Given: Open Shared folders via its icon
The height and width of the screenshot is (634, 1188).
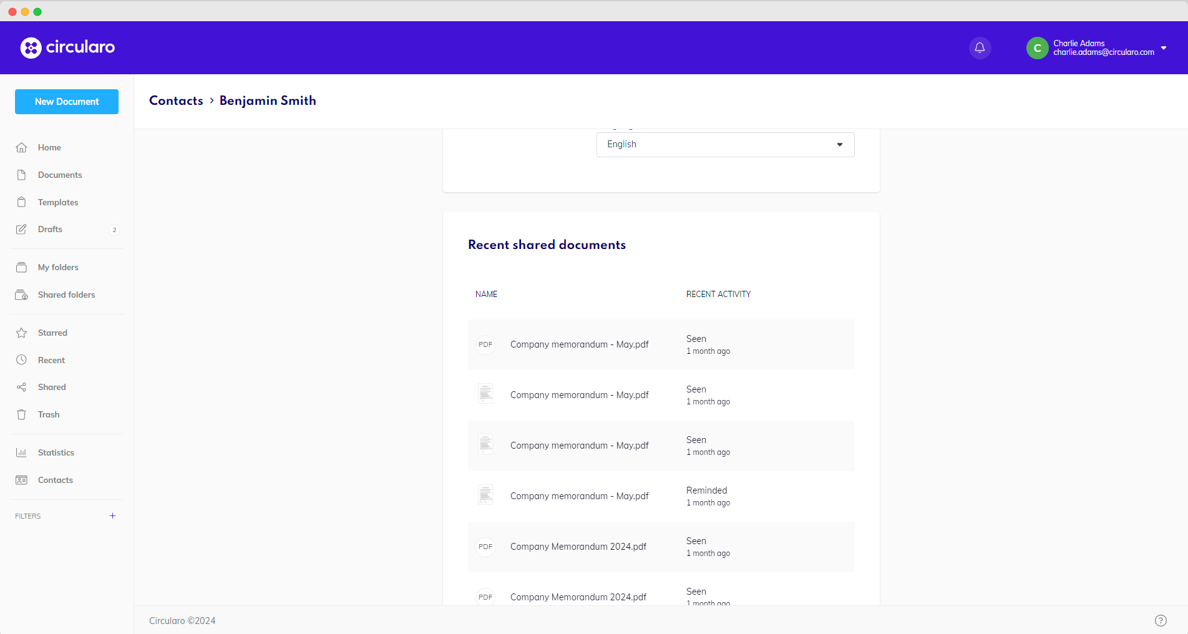Looking at the screenshot, I should click(x=21, y=295).
